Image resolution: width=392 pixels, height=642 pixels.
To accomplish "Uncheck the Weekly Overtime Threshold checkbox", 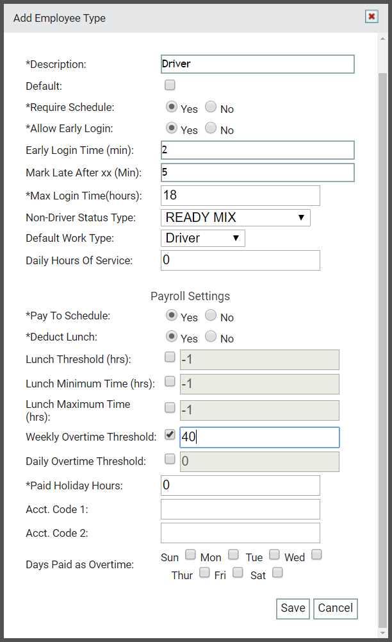I will (170, 434).
